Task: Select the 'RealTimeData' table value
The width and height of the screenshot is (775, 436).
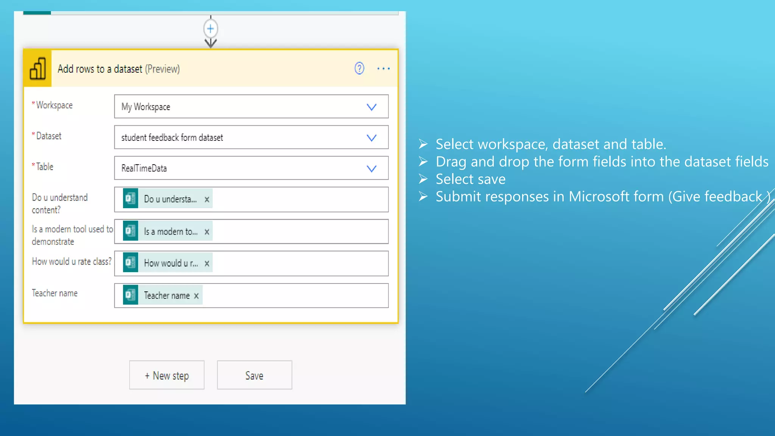Action: 144,168
